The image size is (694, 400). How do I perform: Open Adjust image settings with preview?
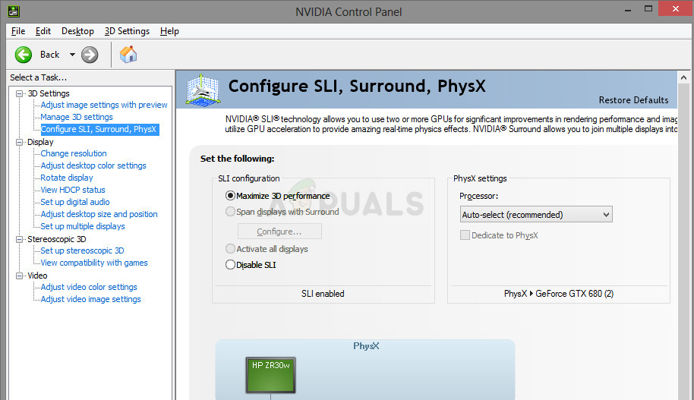tap(104, 105)
